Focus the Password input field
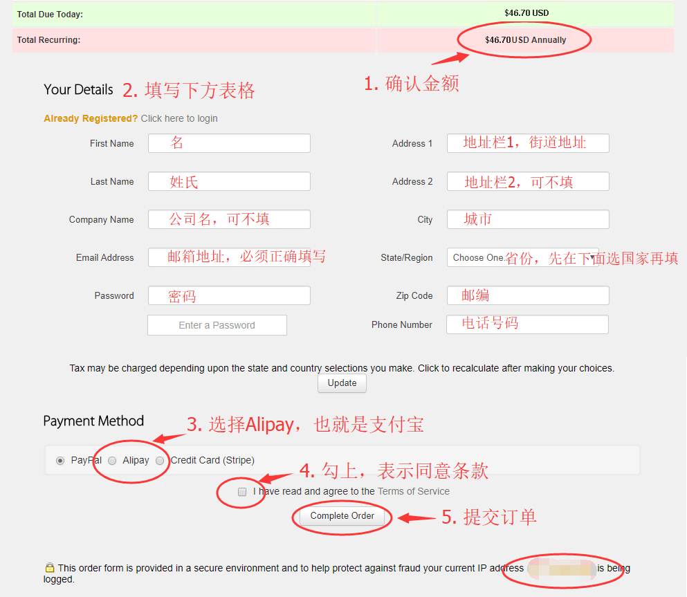 [229, 295]
